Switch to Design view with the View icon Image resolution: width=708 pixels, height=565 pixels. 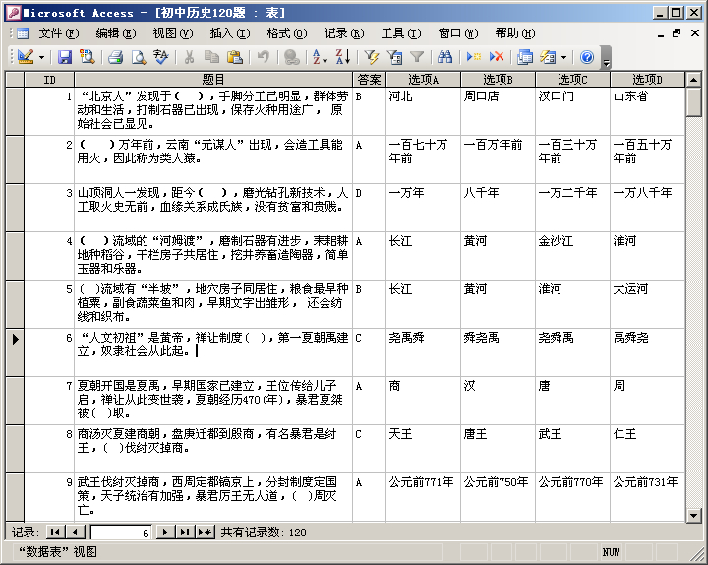(x=26, y=57)
